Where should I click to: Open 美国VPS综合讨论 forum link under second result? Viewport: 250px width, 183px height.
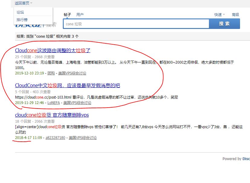(x=77, y=103)
